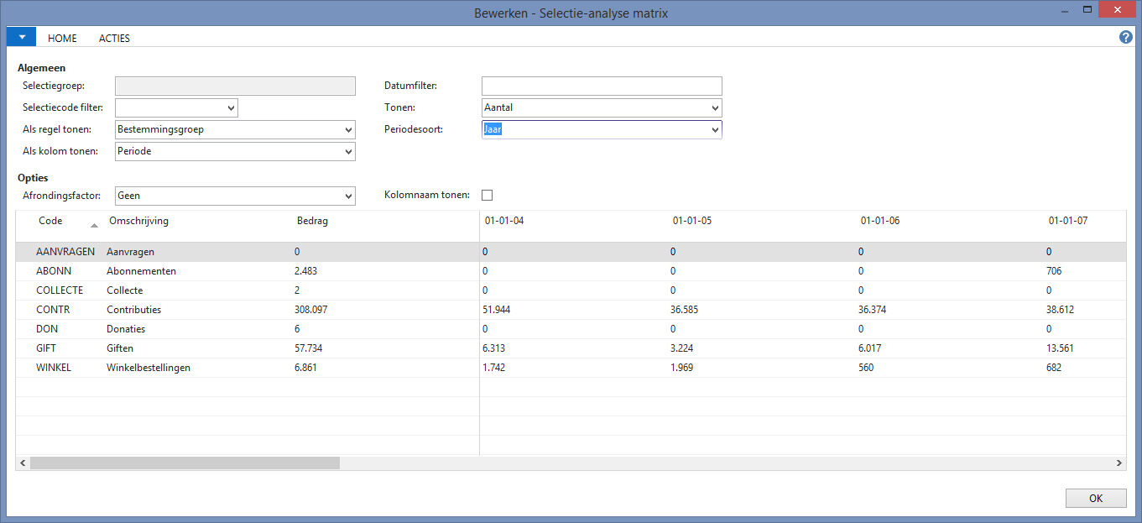
Task: Click the Bedrag value 57.734
Action: [308, 348]
